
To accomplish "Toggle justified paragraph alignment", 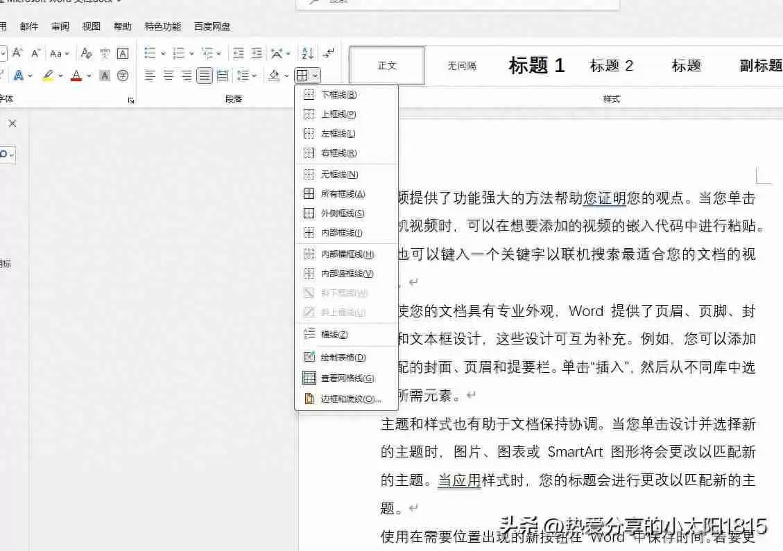I will (x=205, y=75).
